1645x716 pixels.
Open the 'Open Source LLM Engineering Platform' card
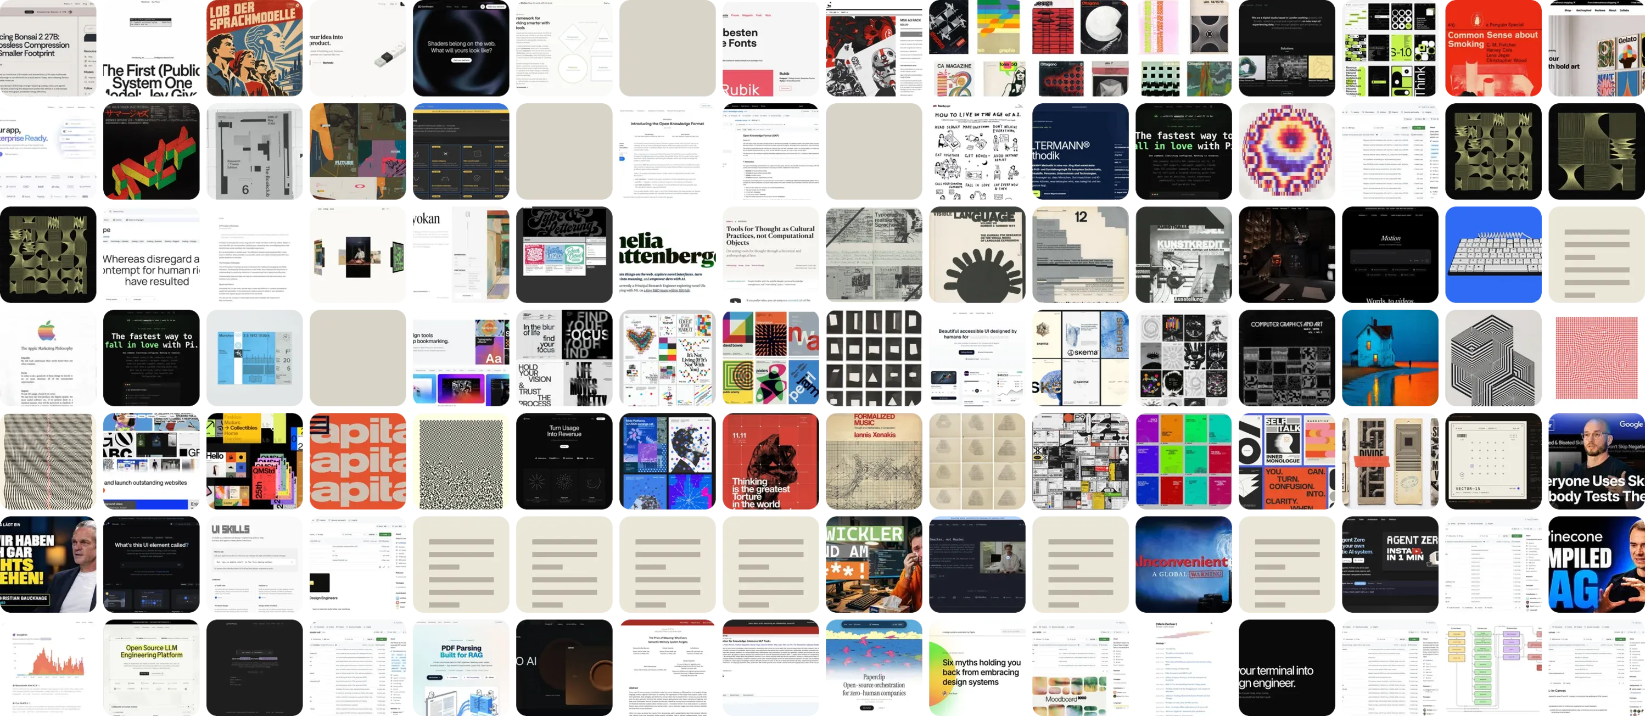(150, 668)
